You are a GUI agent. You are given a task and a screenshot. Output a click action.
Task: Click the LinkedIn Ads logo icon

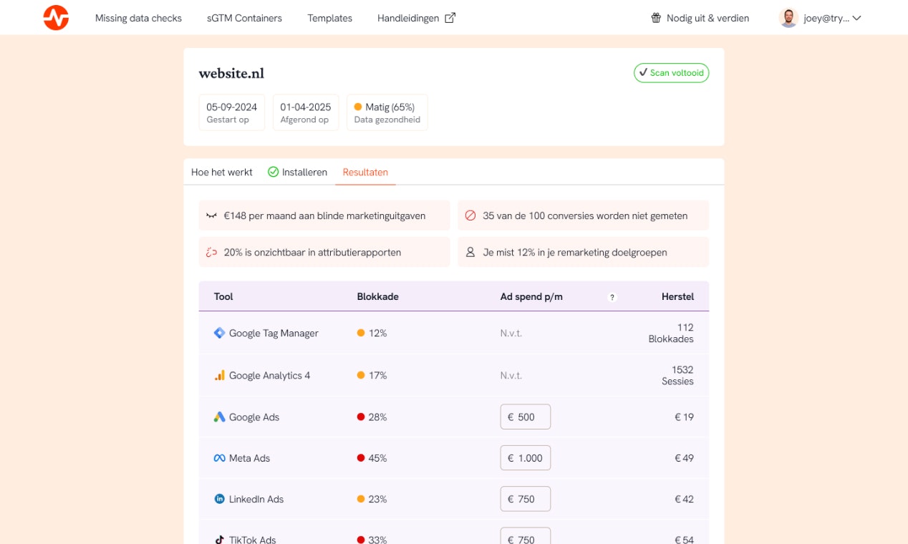point(220,499)
